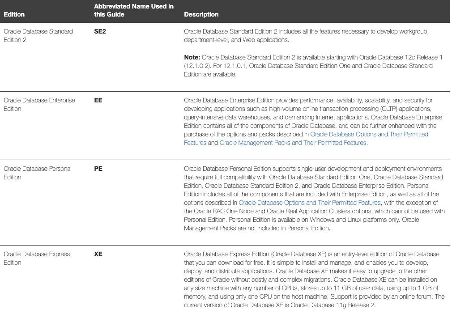This screenshot has height=322, width=452.
Task: Select the XE abbreviation cell
Action: (x=98, y=254)
